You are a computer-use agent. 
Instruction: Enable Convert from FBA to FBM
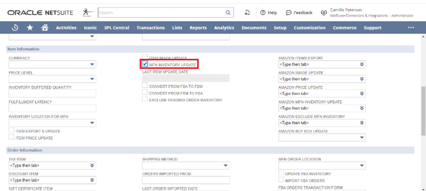click(x=145, y=85)
